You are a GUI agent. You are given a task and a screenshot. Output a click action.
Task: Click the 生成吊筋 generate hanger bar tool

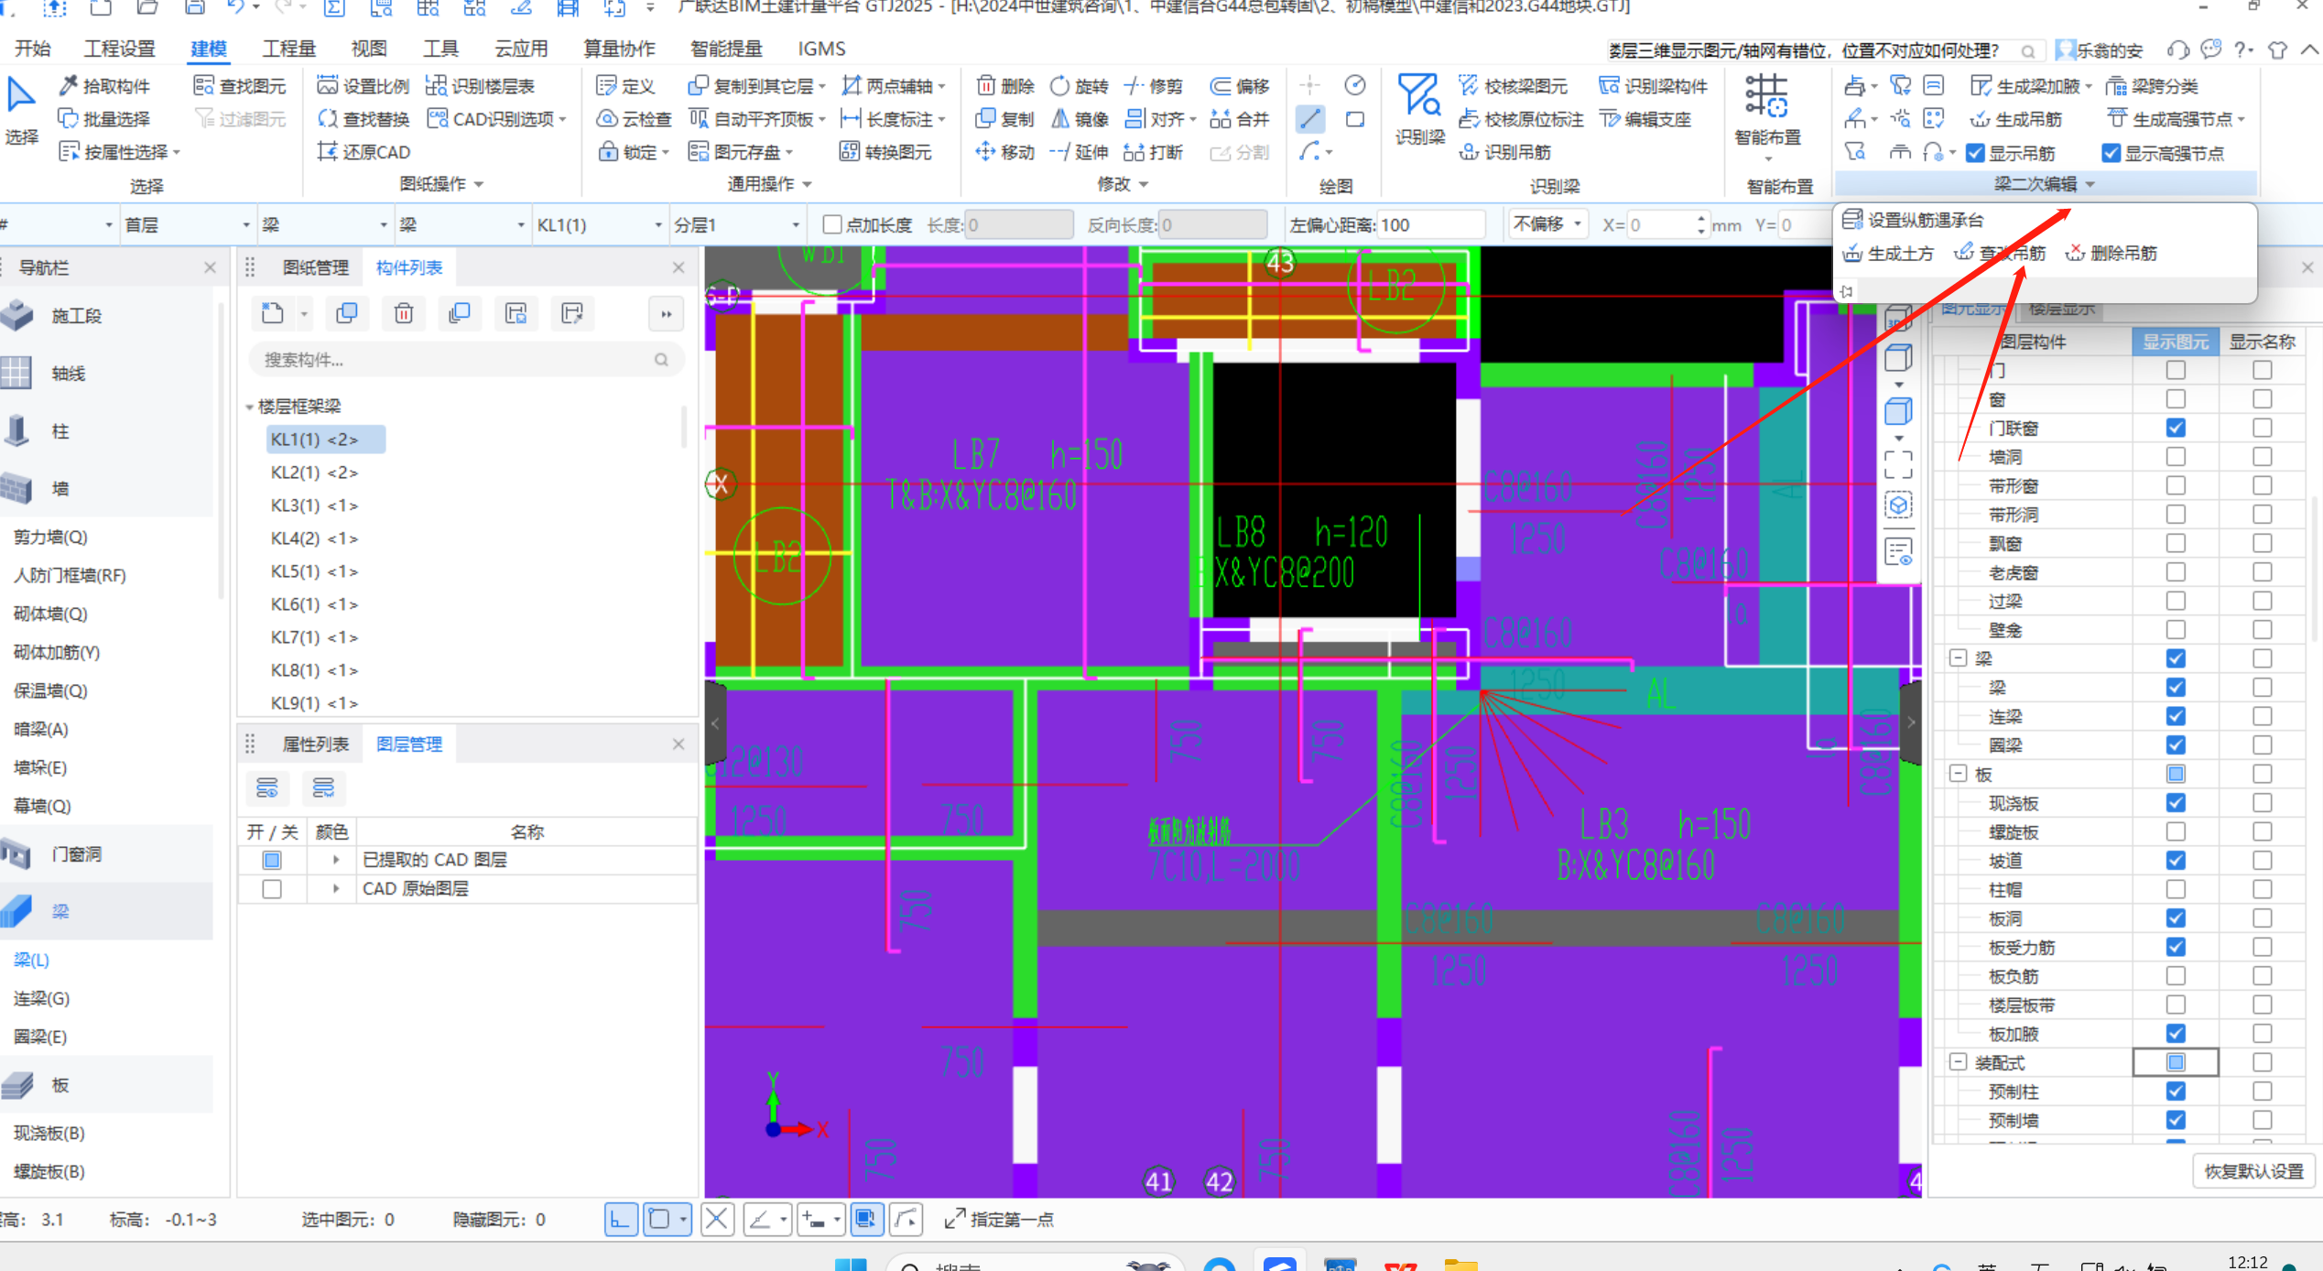pos(2015,119)
